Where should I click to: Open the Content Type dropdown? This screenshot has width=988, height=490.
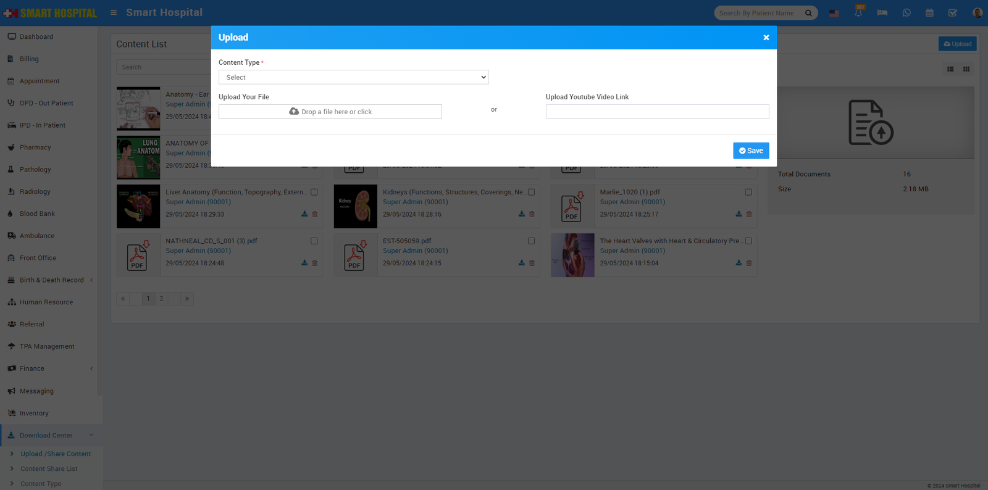tap(353, 77)
